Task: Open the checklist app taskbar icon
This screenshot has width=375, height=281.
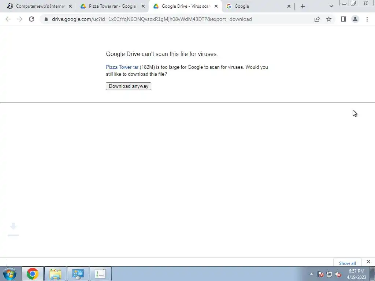Action: coord(100,274)
